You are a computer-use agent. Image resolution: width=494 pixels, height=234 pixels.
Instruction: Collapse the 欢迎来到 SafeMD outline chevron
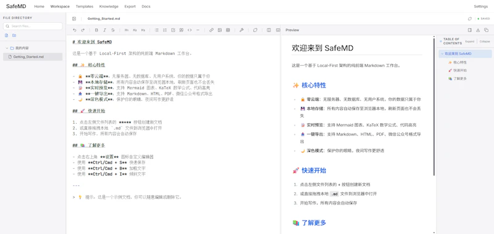point(442,54)
